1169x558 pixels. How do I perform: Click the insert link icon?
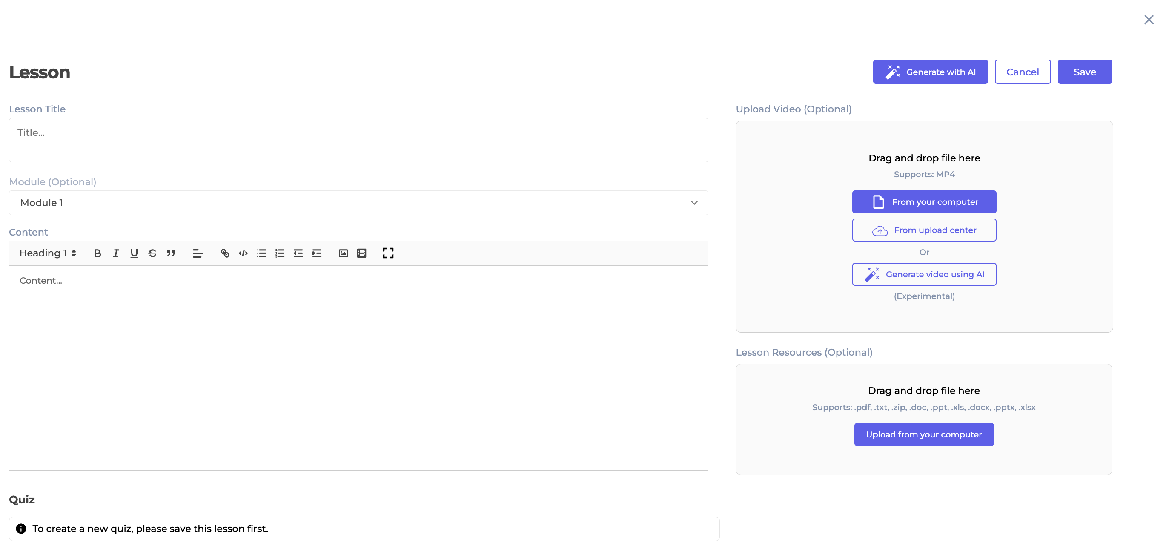pyautogui.click(x=225, y=253)
